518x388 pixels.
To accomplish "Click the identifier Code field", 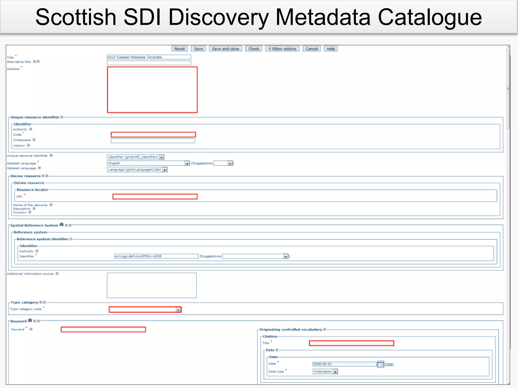I will click(x=153, y=135).
